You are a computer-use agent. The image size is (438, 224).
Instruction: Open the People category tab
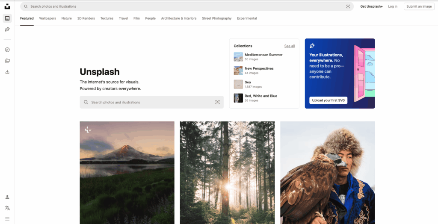[x=150, y=18]
